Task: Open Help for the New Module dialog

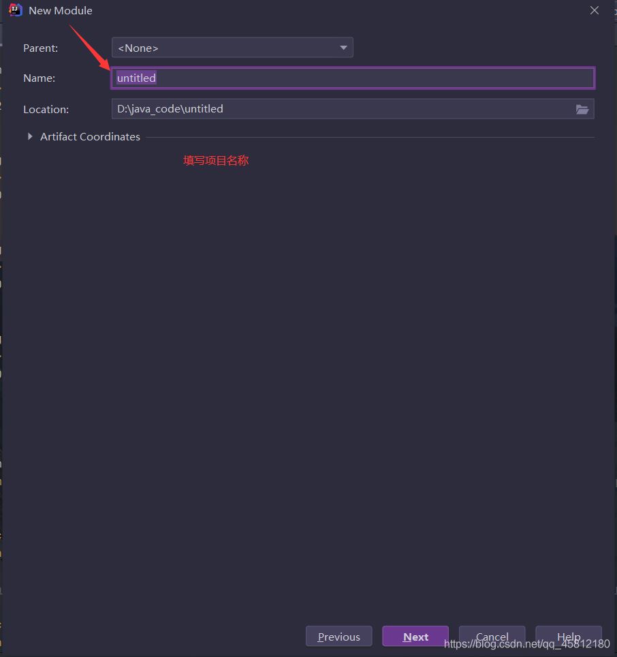Action: click(x=569, y=636)
